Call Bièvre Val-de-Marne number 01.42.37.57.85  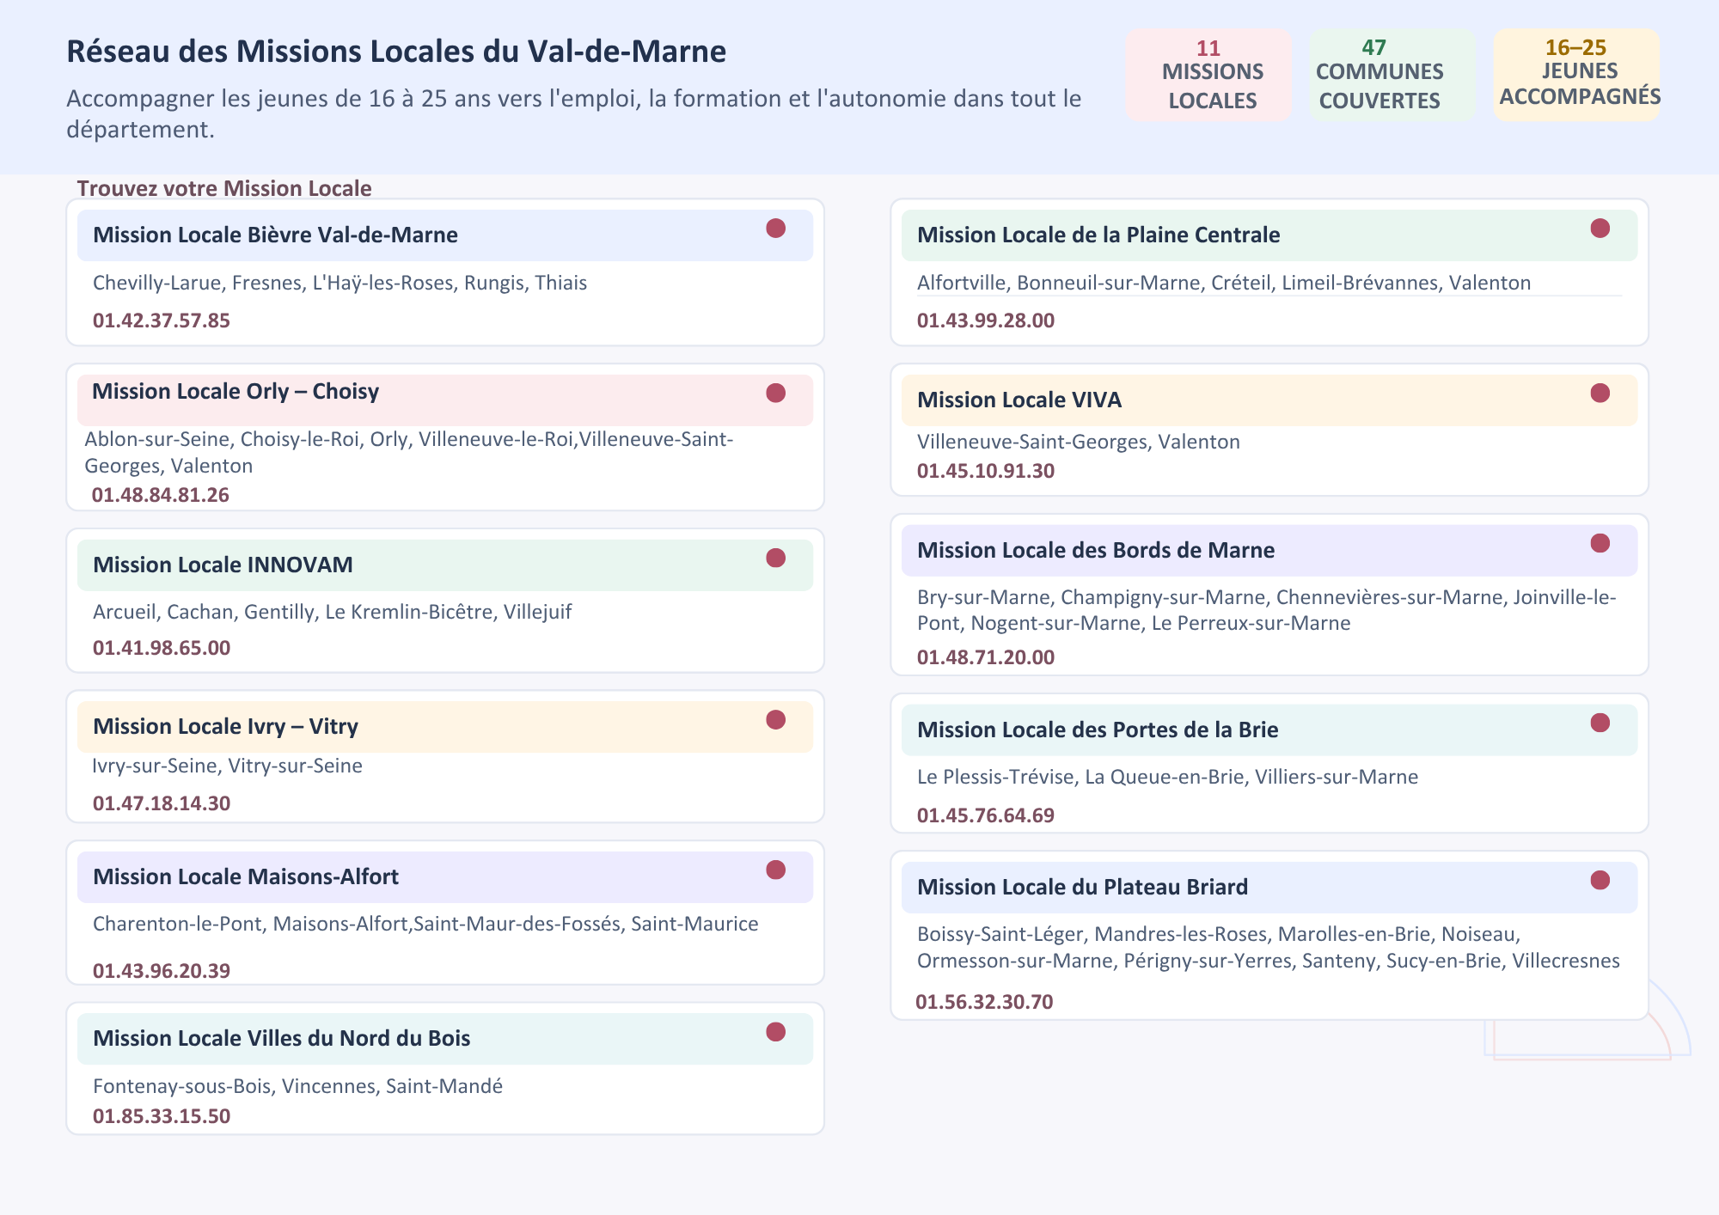[x=162, y=321]
